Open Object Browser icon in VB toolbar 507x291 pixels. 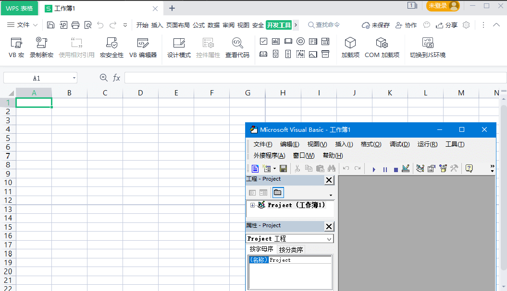[443, 168]
